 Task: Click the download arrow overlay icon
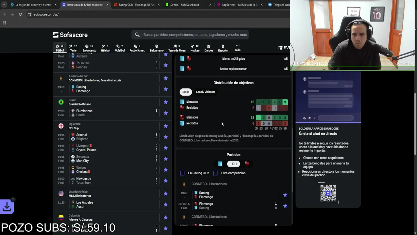(x=7, y=207)
